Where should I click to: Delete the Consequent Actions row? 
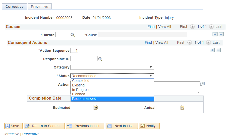[218, 50]
